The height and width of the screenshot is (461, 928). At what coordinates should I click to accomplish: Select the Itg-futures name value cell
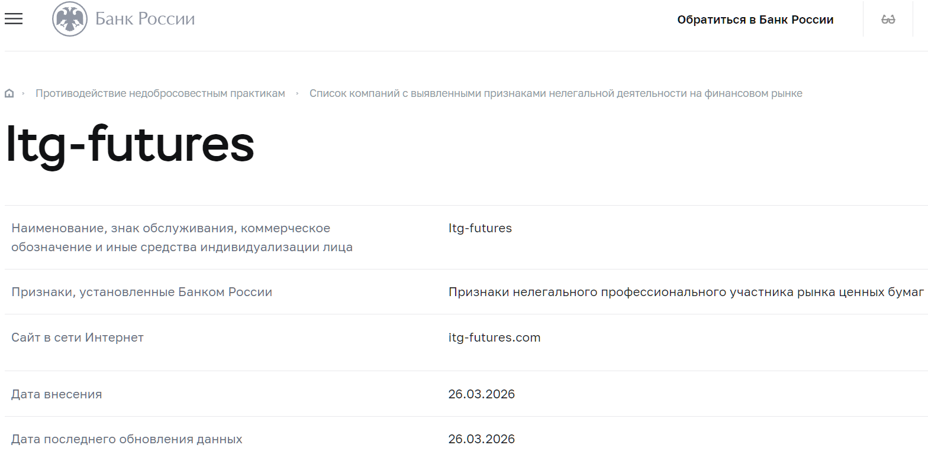480,228
